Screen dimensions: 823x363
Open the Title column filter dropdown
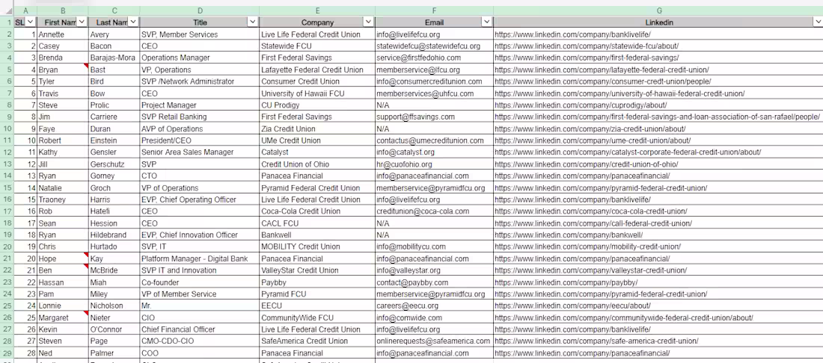[252, 22]
